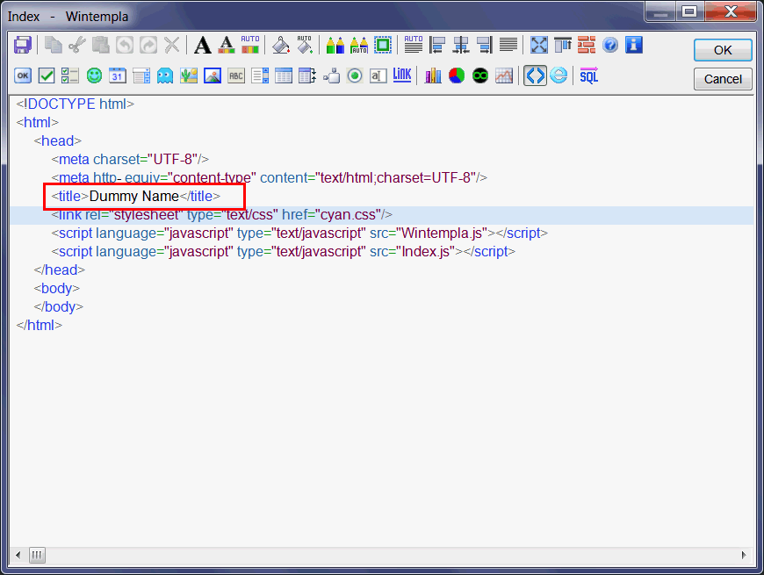Click the horizontal scrollbar left arrow
Screen dimensions: 764x575
18,555
